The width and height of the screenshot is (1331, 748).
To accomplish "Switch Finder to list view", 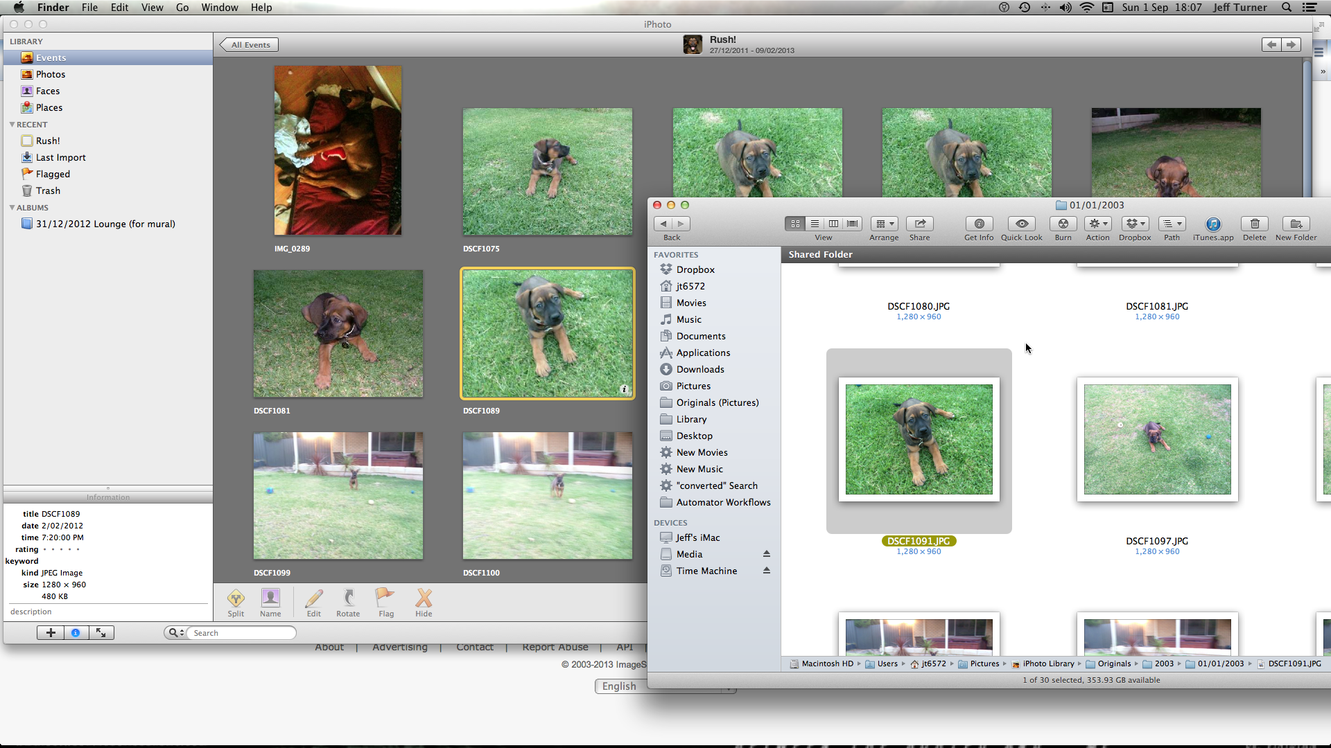I will (815, 224).
